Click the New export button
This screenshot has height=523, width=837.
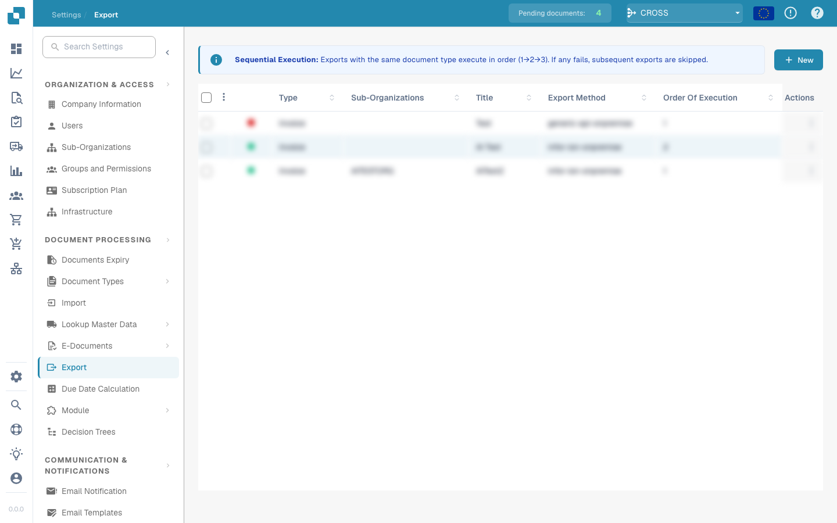click(x=799, y=60)
